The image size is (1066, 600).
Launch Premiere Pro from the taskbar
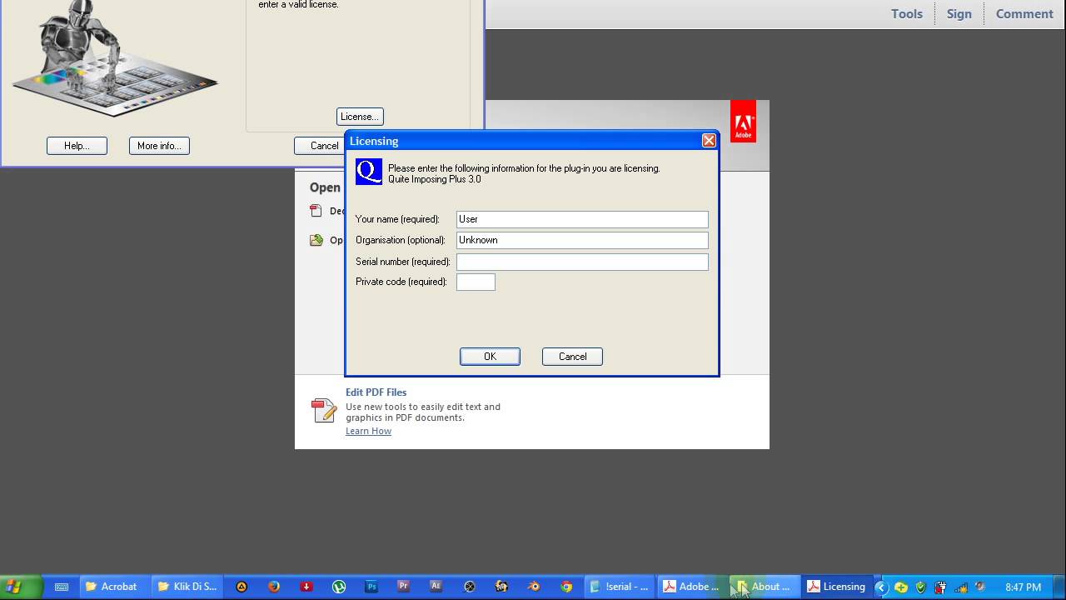404,587
